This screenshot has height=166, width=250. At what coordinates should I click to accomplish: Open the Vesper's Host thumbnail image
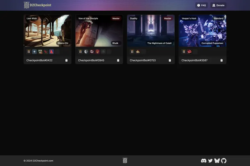202,31
